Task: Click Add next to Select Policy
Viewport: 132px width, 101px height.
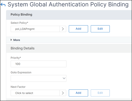Action: 78,29
